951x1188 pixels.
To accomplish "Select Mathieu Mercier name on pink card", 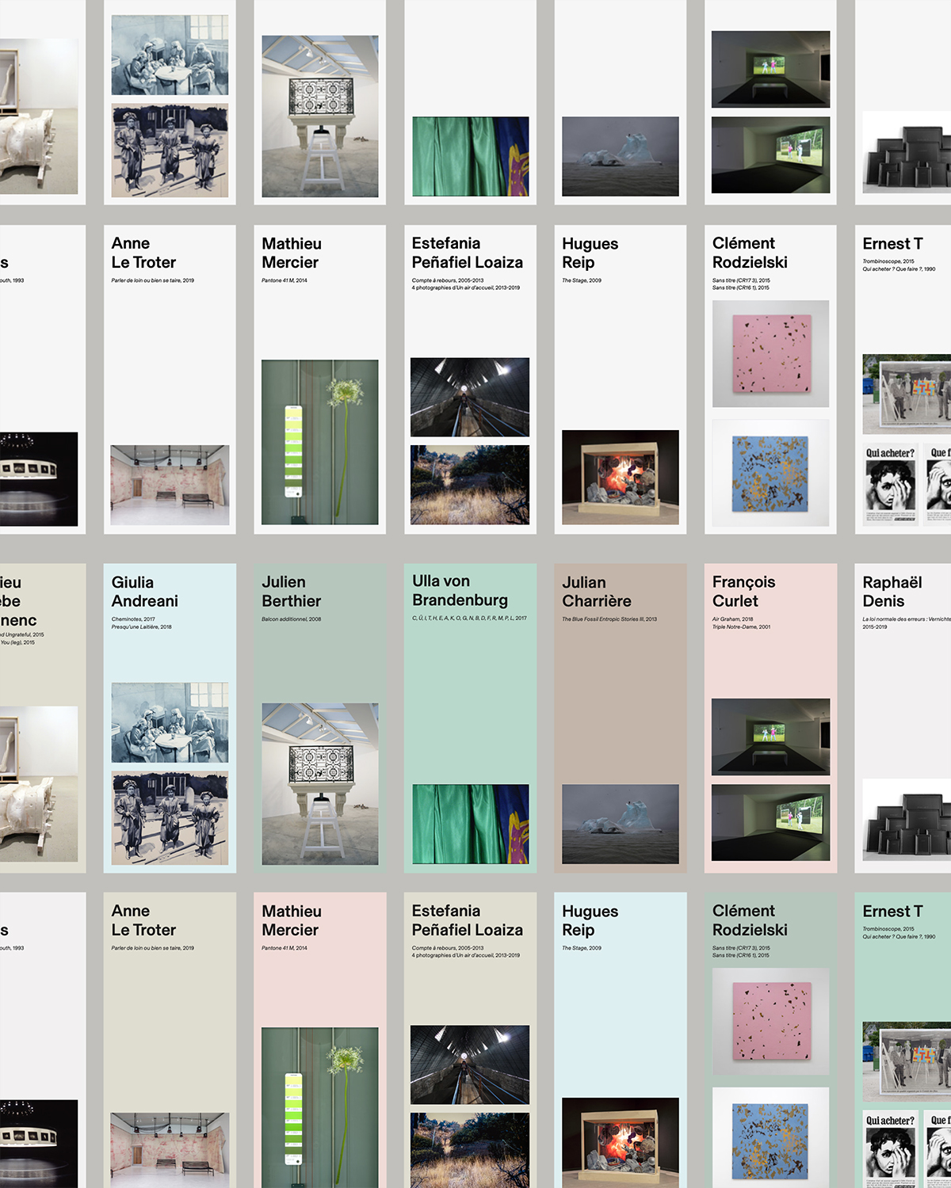I will tap(291, 920).
